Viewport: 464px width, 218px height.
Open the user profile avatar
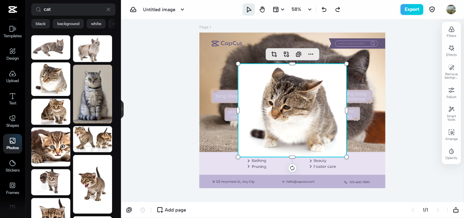pos(451,9)
